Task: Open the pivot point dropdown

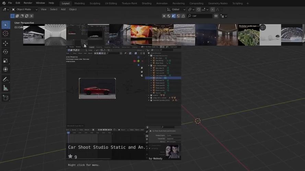Action: 191,9
